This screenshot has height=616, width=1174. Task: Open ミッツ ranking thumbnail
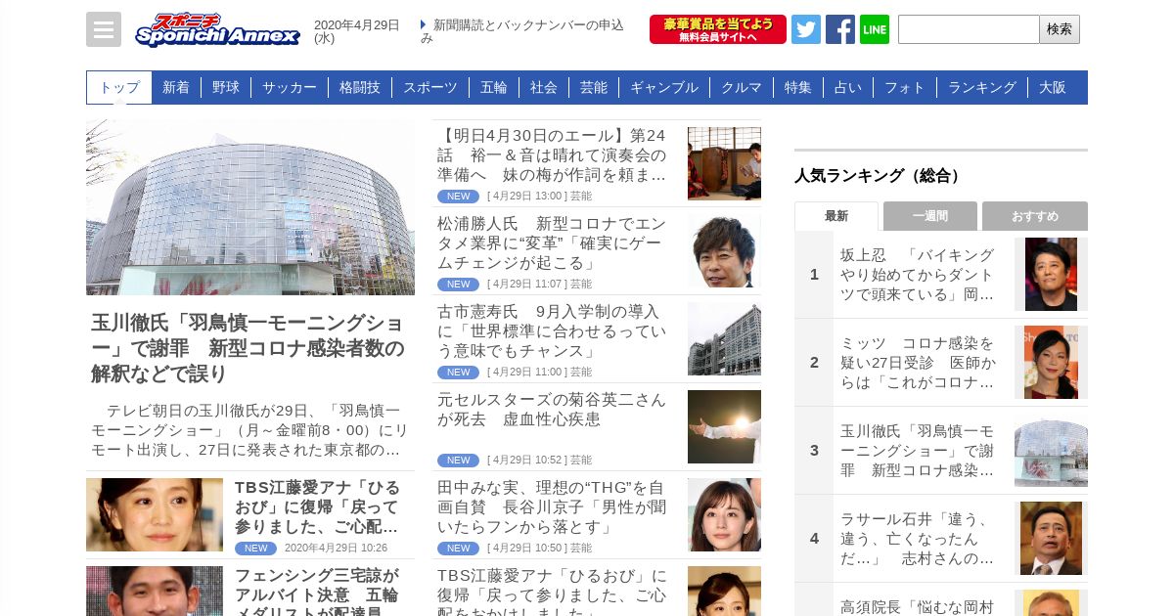pyautogui.click(x=1051, y=362)
